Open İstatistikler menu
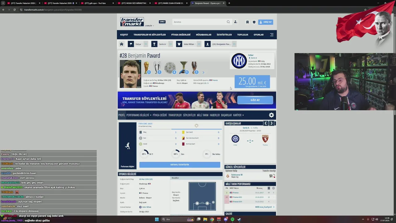The width and height of the screenshot is (396, 223). [x=224, y=35]
